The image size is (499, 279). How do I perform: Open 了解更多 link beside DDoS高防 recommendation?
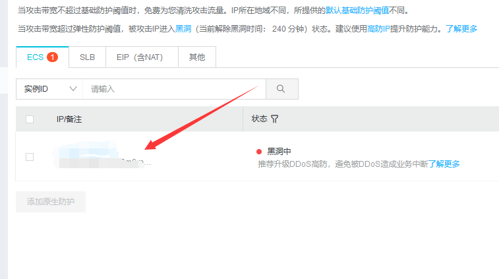(444, 164)
